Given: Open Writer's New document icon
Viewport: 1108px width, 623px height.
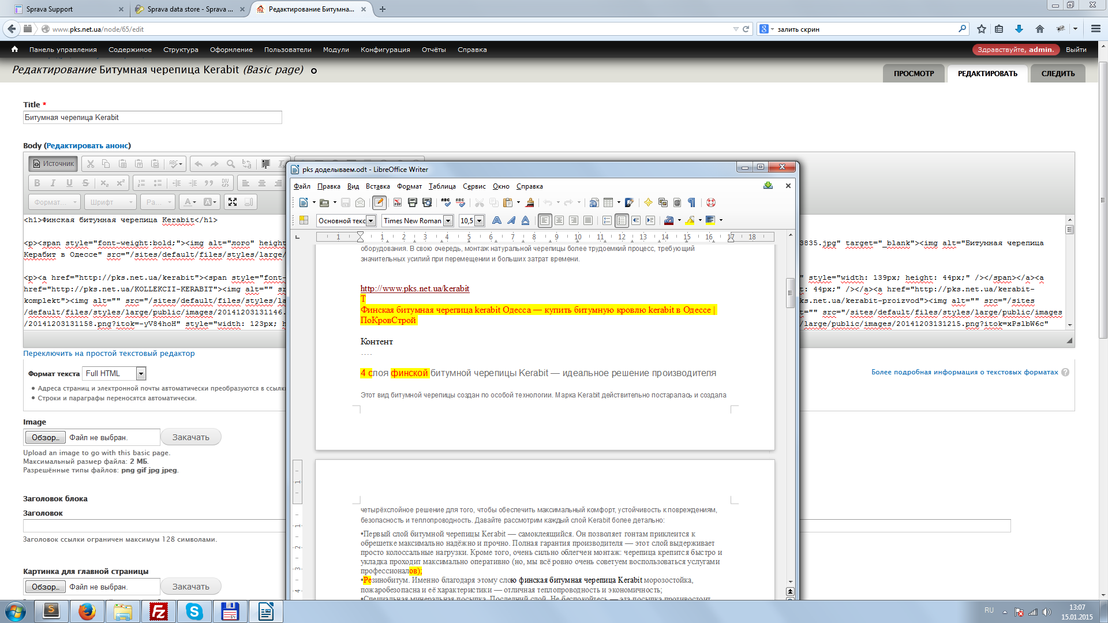Looking at the screenshot, I should 304,202.
